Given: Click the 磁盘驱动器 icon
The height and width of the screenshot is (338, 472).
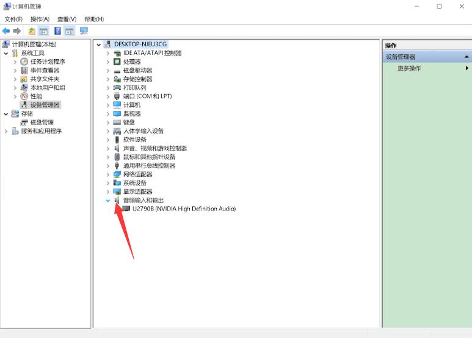Looking at the screenshot, I should pyautogui.click(x=117, y=71).
